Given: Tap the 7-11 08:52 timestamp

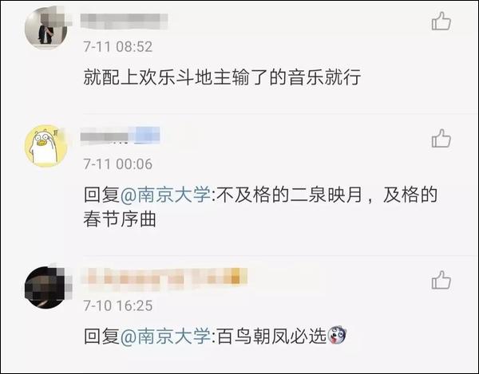Looking at the screenshot, I should coord(118,47).
